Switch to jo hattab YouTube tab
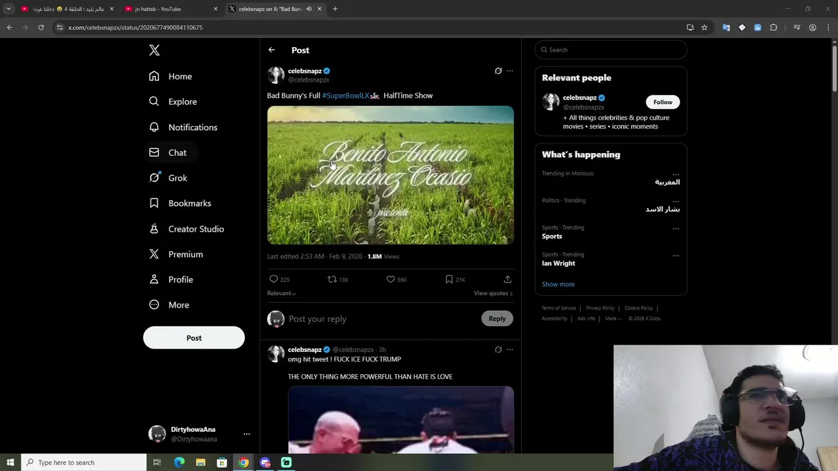The width and height of the screenshot is (838, 471). [x=170, y=9]
